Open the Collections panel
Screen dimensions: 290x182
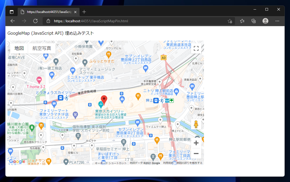pos(254,21)
